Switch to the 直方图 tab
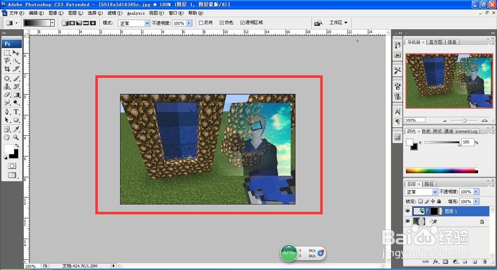497x270 pixels. tap(435, 42)
